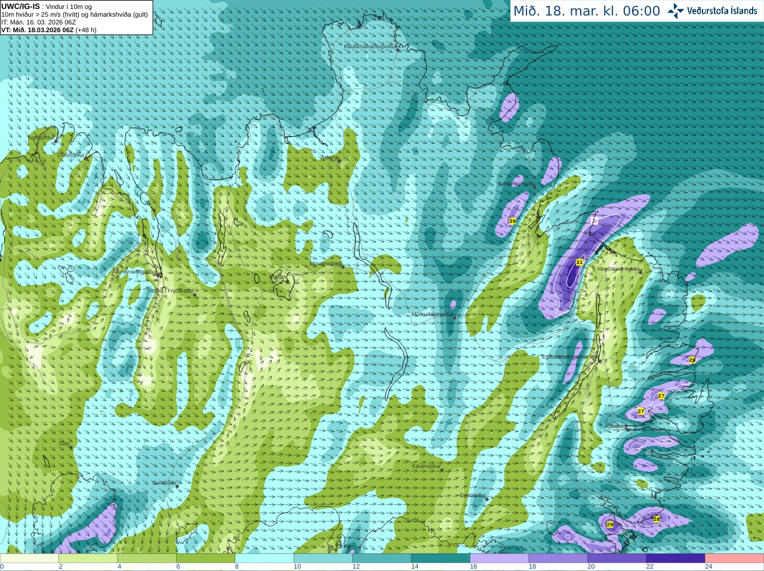Viewport: 764px width, 571px height.
Task: Click the Sáta station label
Action: (64, 443)
